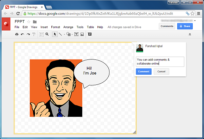The height and width of the screenshot is (139, 204).
Task: Click Farshad Iqbal profile picture
Action: click(140, 48)
